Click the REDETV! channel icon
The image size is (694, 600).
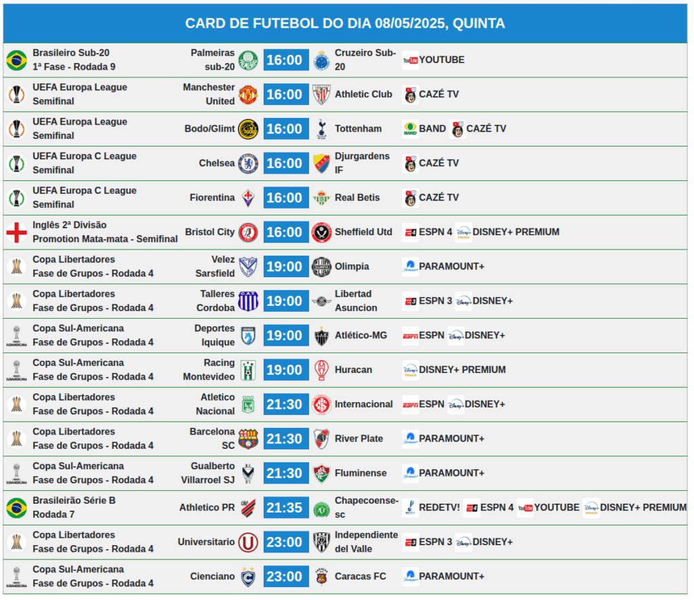(x=410, y=508)
